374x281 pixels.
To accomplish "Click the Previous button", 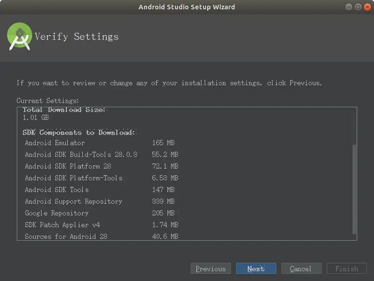I will [210, 268].
